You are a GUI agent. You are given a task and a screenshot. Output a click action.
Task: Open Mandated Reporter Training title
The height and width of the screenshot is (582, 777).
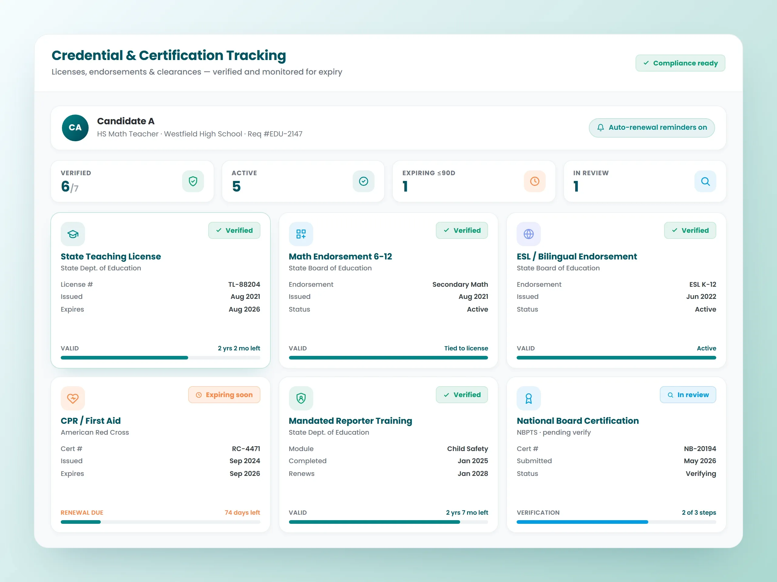[x=350, y=421]
